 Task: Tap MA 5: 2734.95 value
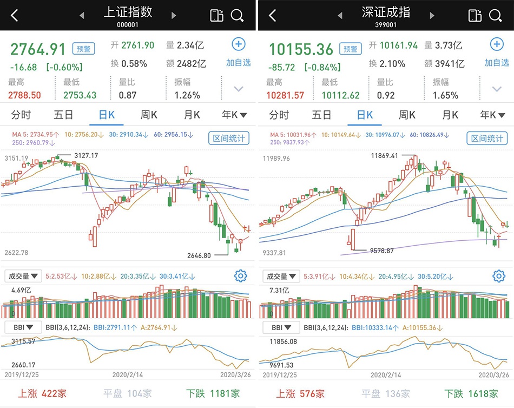(35, 135)
